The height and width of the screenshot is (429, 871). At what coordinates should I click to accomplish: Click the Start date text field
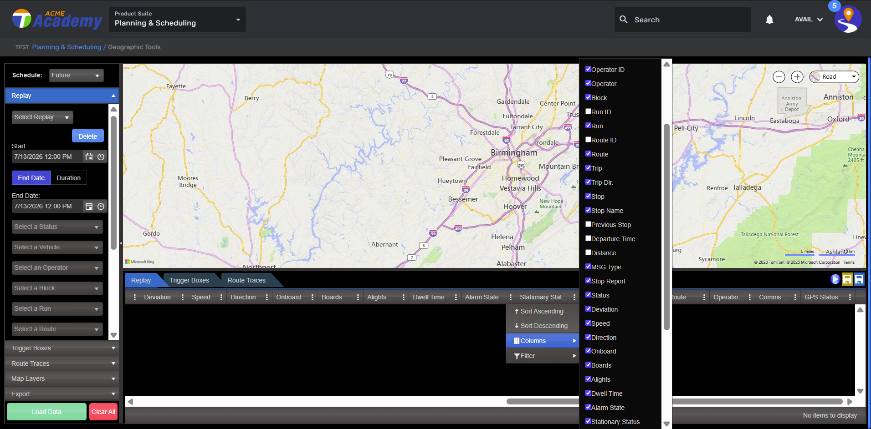47,156
